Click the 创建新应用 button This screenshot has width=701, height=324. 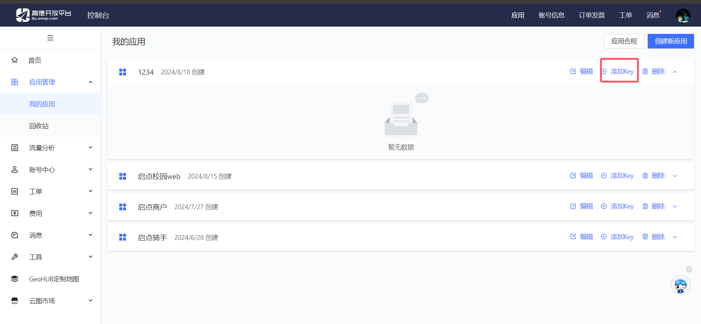click(671, 41)
